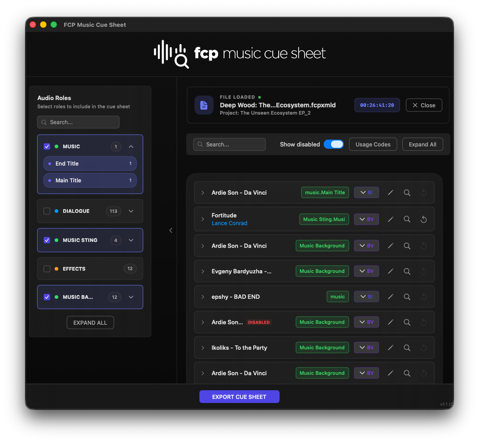This screenshot has height=443, width=479.
Task: Expand the MUSIC STING subroles
Action: (x=131, y=240)
